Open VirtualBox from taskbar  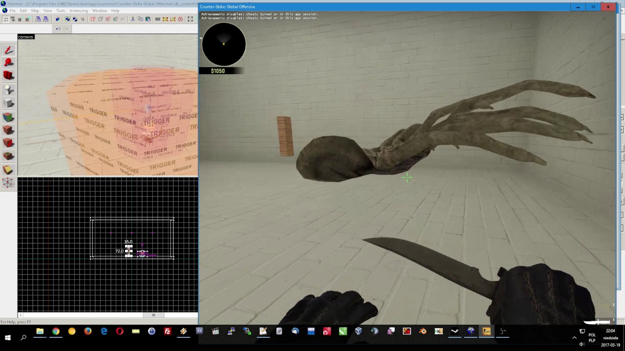[x=358, y=331]
